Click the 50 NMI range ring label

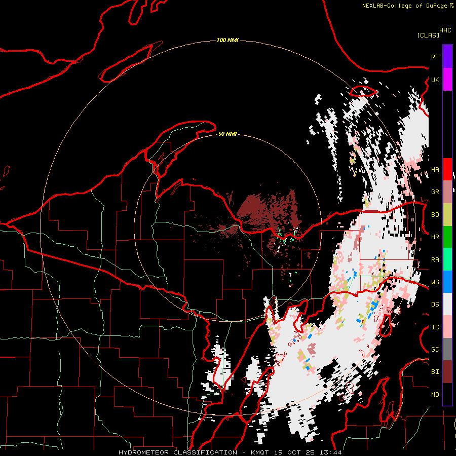(227, 134)
